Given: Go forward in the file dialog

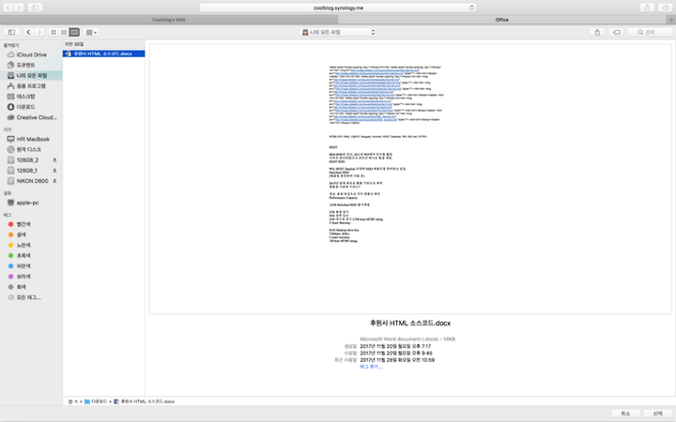Looking at the screenshot, I should pos(39,32).
